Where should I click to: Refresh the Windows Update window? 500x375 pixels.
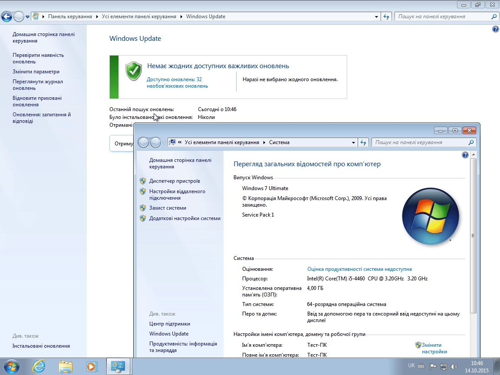(x=386, y=16)
